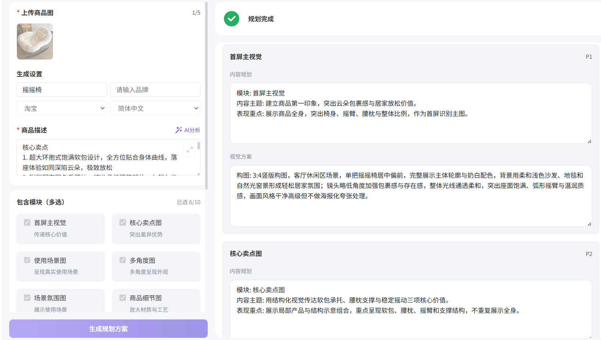Toggle the 核心卖点图 checkbox
The height and width of the screenshot is (340, 601).
click(x=123, y=223)
